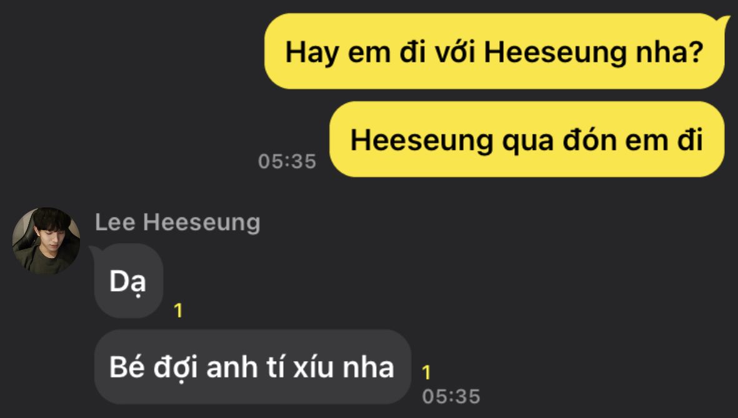738x418 pixels.
Task: Click the gray "Dạ" message bubble
Action: coord(129,281)
